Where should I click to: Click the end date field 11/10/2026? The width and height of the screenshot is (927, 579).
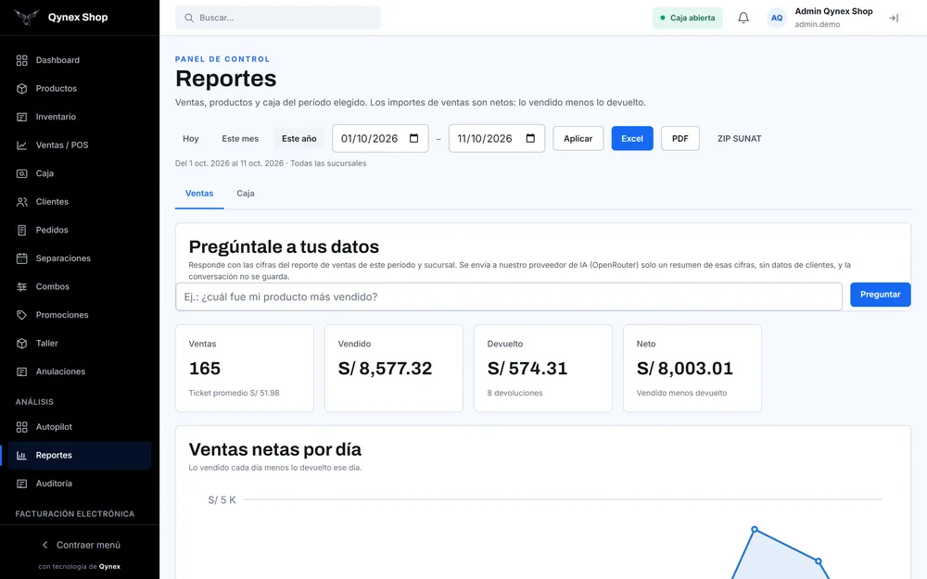point(497,139)
